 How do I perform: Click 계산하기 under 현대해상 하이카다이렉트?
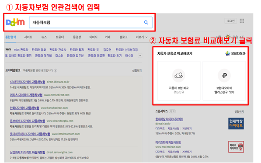coord(187,128)
